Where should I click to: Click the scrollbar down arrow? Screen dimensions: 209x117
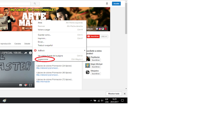126,89
